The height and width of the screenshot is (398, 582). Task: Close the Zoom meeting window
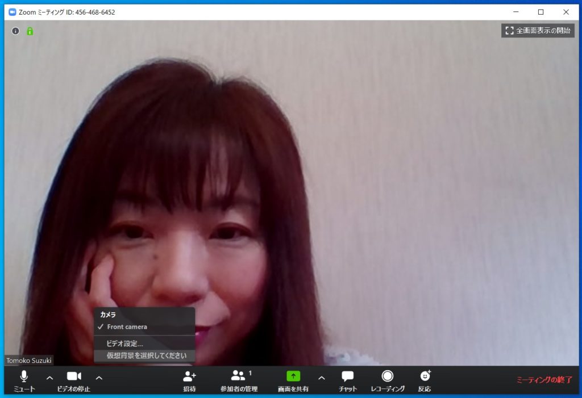coord(566,12)
